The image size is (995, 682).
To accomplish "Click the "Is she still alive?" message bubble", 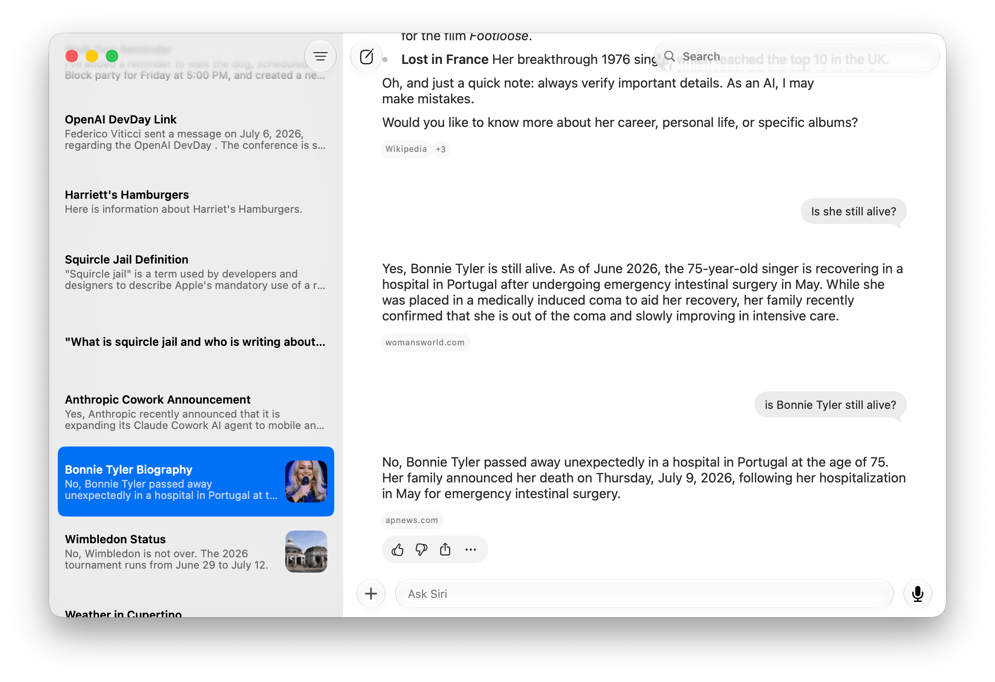I will point(853,211).
